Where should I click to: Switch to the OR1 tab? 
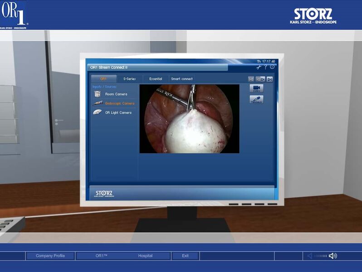point(103,79)
